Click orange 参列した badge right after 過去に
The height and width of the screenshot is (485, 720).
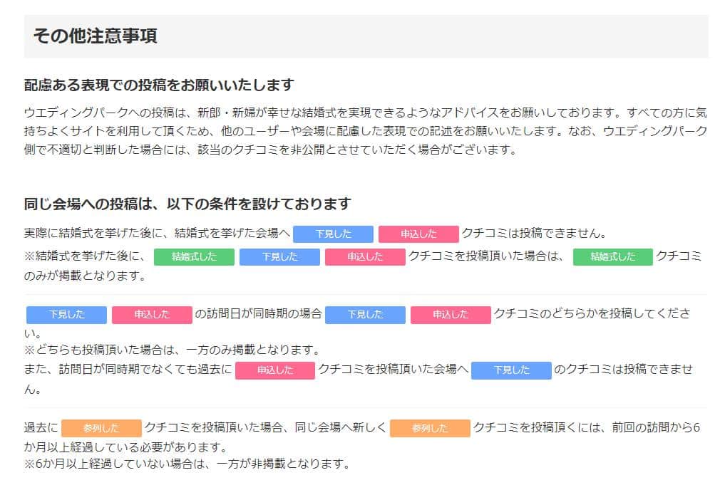tap(101, 429)
